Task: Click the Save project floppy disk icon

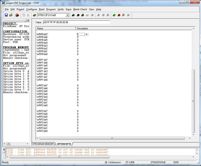Action: point(6,15)
